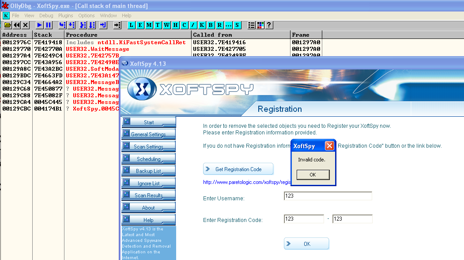The image size is (464, 260).
Task: Open Call stack with K toolbar button
Action: pyautogui.click(x=202, y=25)
